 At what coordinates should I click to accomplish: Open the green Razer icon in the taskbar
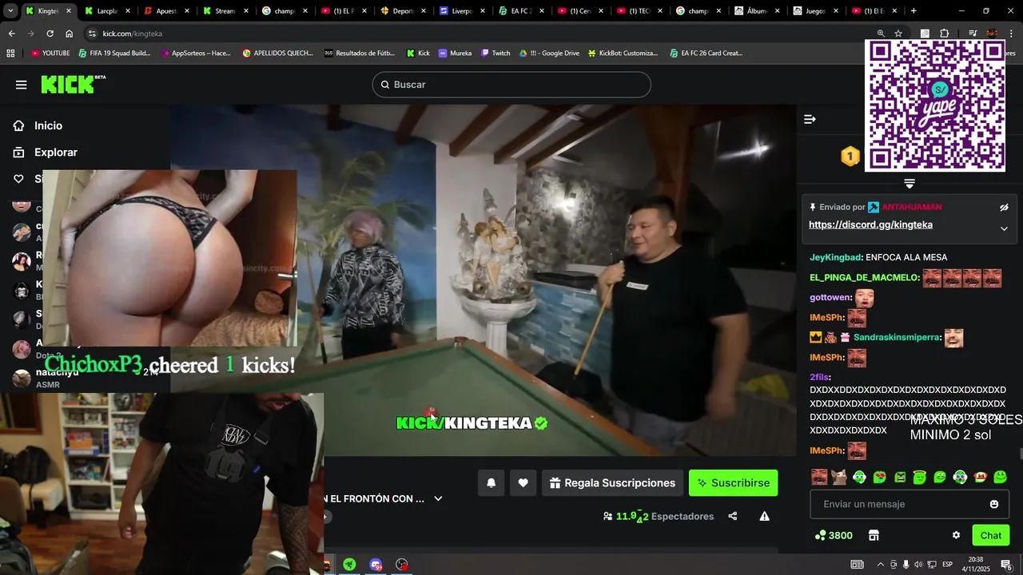349,565
